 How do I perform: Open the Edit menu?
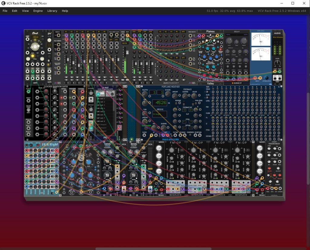click(x=15, y=11)
